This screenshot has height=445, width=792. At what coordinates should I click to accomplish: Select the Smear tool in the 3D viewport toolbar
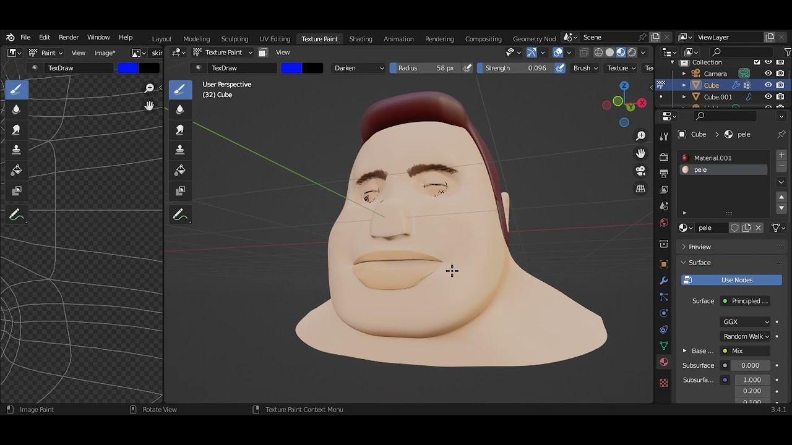(180, 130)
